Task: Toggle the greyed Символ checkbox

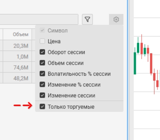Action: click(x=42, y=30)
